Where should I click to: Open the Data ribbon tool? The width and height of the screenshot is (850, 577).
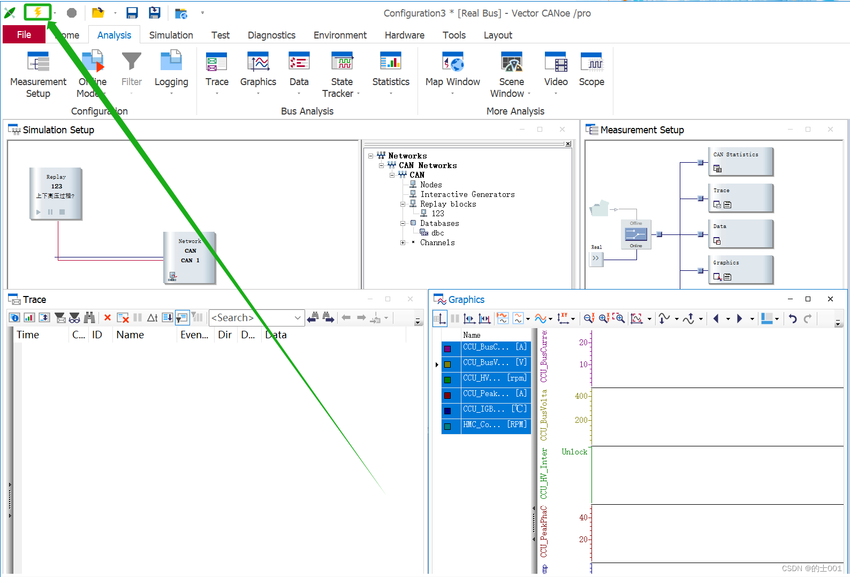(x=299, y=73)
